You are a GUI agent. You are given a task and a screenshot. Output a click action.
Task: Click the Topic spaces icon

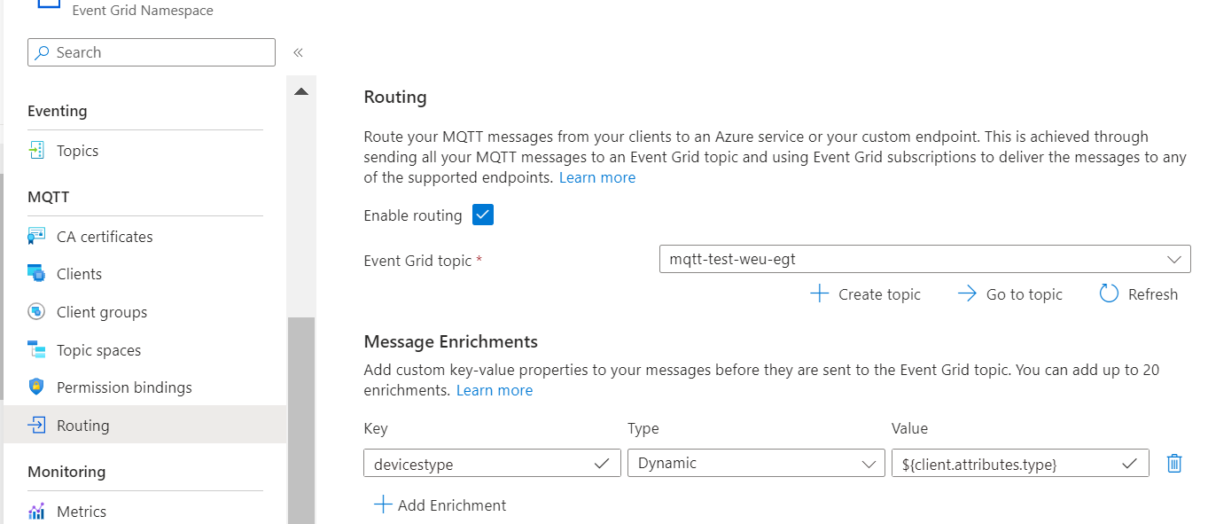pos(36,350)
